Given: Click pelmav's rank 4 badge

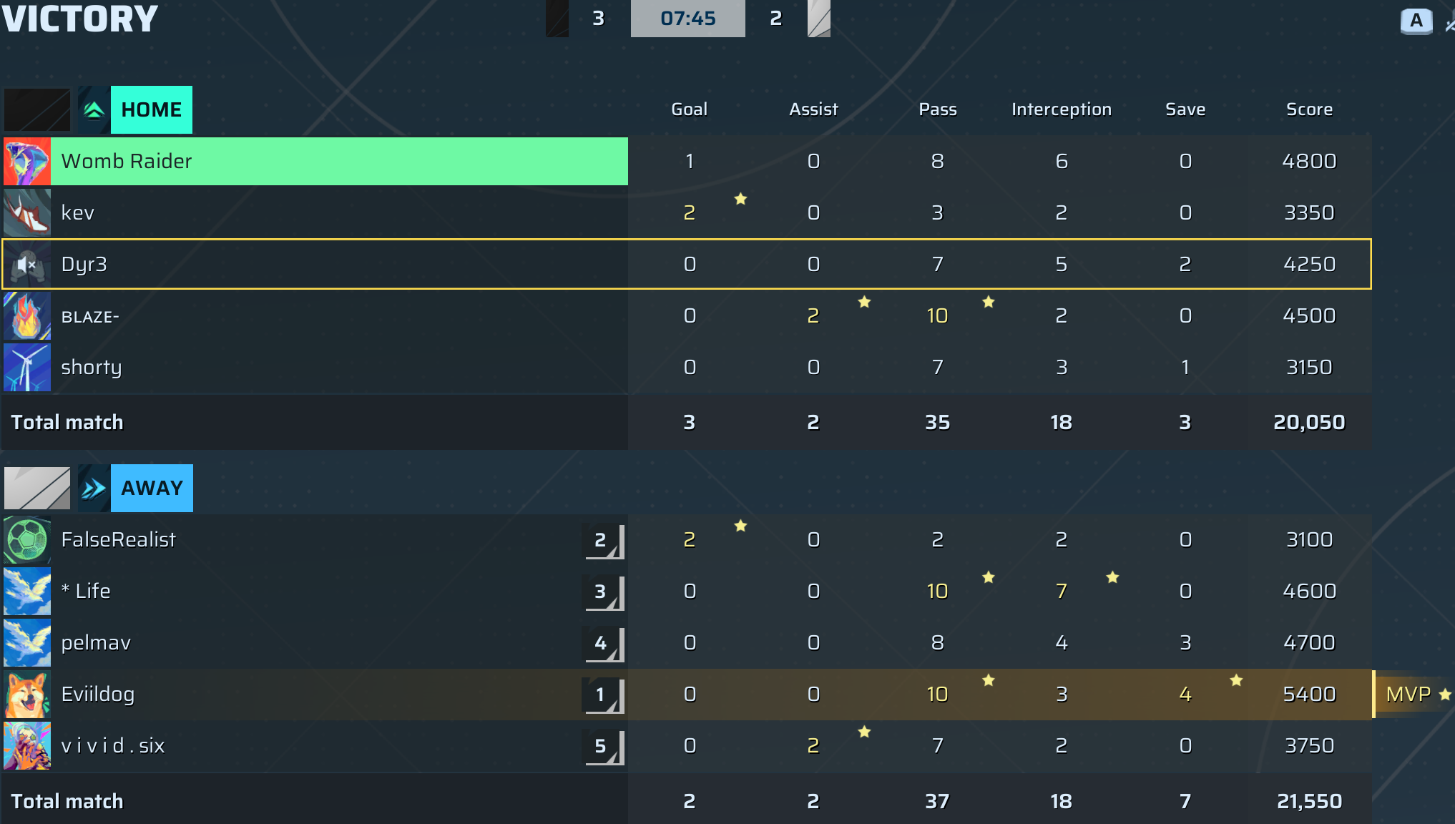Looking at the screenshot, I should tap(604, 643).
